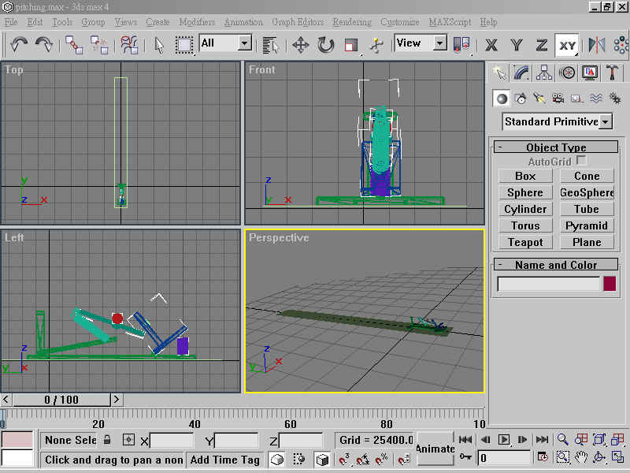Click the 0 / 100 time slider
Viewport: 630px width, 473px height.
[x=61, y=400]
